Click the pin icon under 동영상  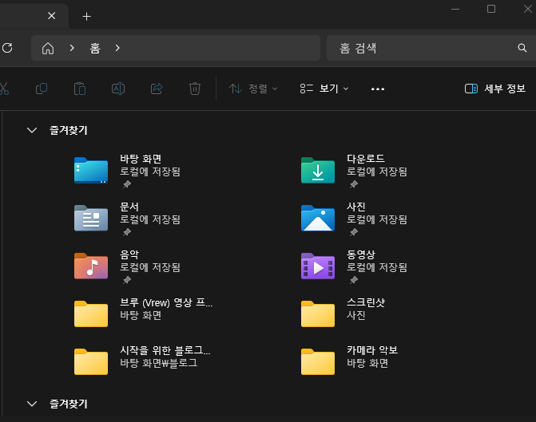[354, 280]
